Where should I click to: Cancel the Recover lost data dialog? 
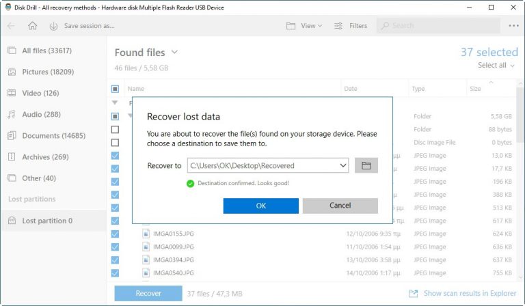(x=340, y=206)
